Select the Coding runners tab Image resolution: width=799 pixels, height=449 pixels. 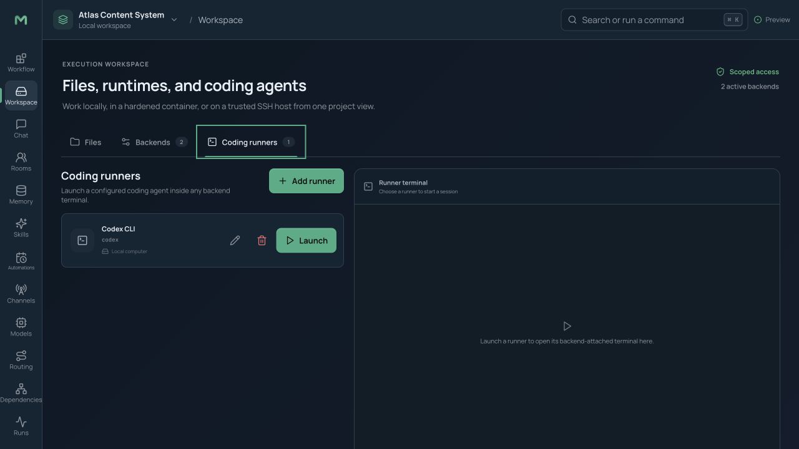tap(251, 142)
